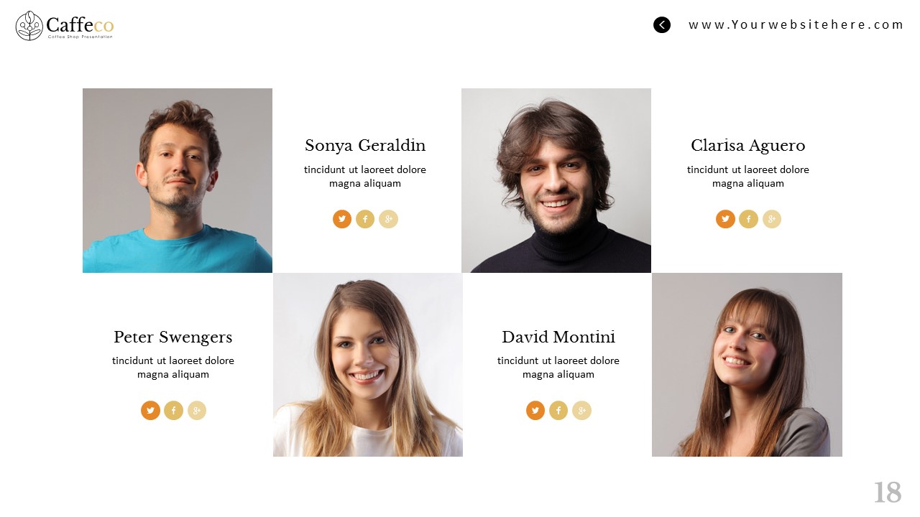Click Peter Swengers' Facebook icon
920x517 pixels.
(x=173, y=411)
